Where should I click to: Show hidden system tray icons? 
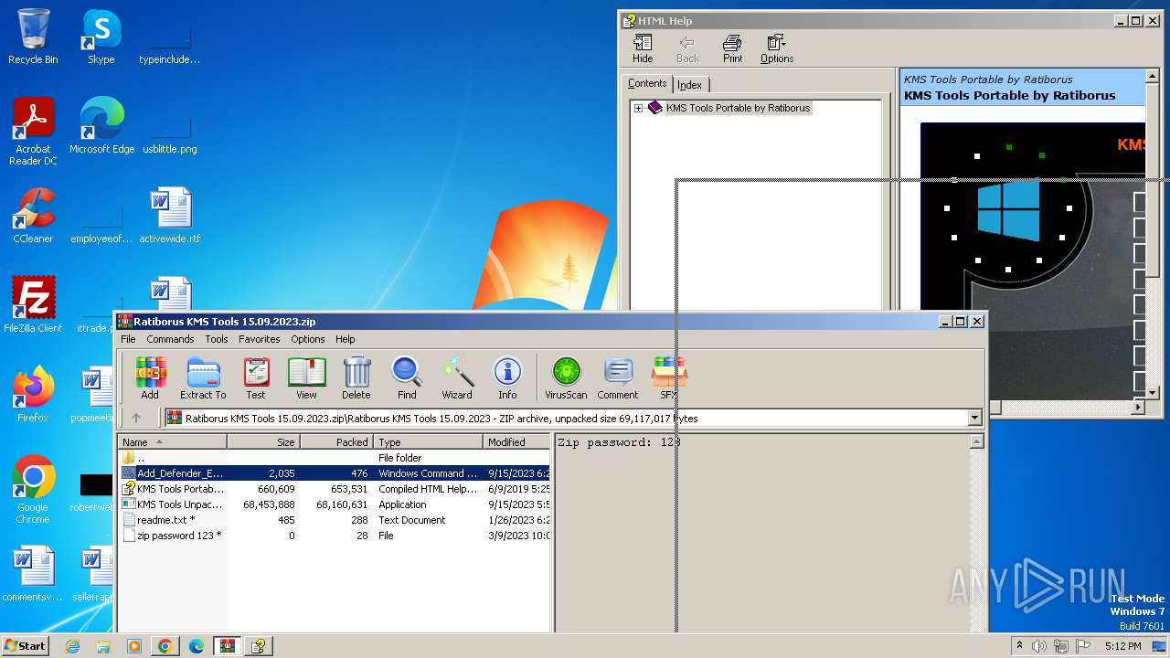[1019, 646]
